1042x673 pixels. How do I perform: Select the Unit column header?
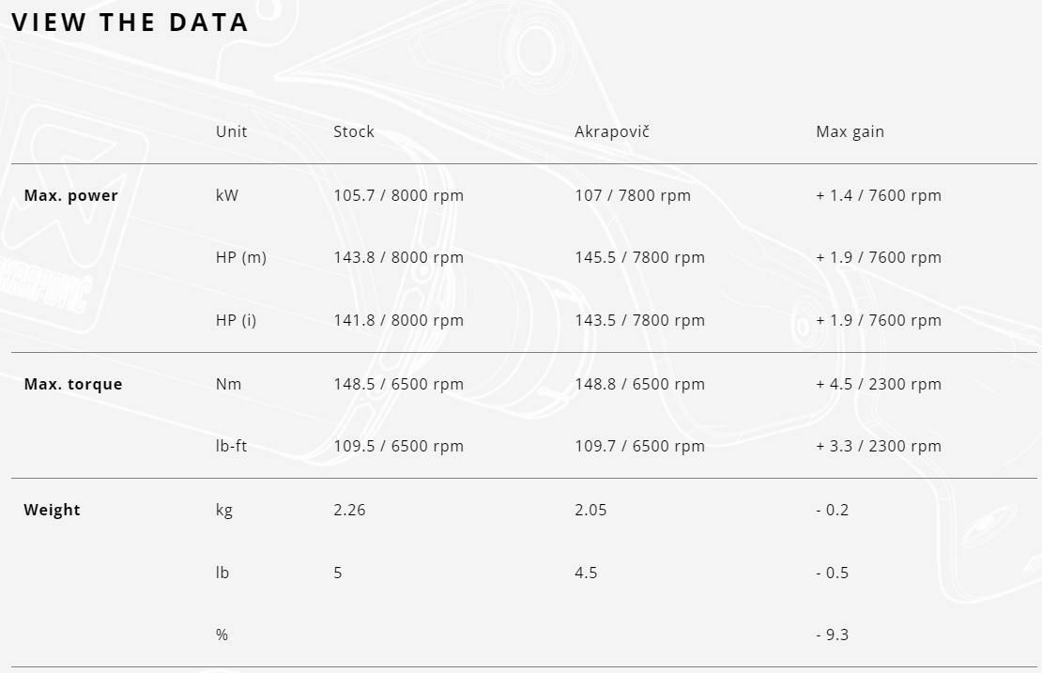(231, 131)
